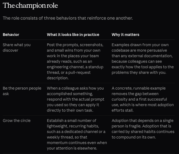The width and height of the screenshot is (179, 154).
Task: Click the paragraph starting 'Examples drawn from your own'
Action: [x=143, y=59]
